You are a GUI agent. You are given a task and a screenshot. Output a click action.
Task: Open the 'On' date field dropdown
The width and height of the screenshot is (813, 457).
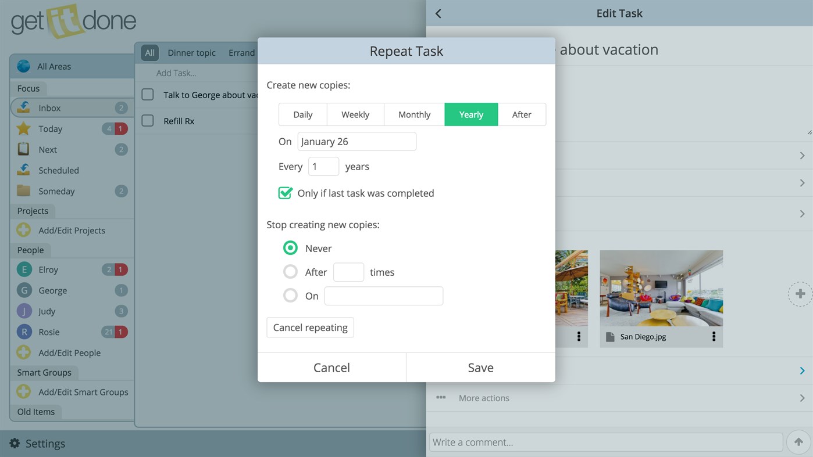[356, 141]
